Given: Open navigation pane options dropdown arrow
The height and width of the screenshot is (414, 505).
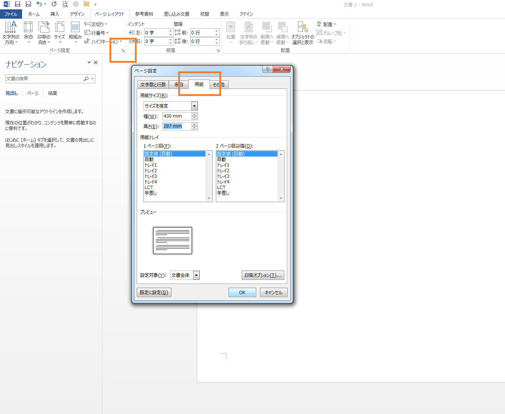Looking at the screenshot, I should 89,62.
